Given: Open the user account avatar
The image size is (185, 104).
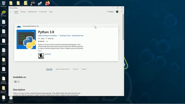Looking at the screenshot, I should click(117, 12).
